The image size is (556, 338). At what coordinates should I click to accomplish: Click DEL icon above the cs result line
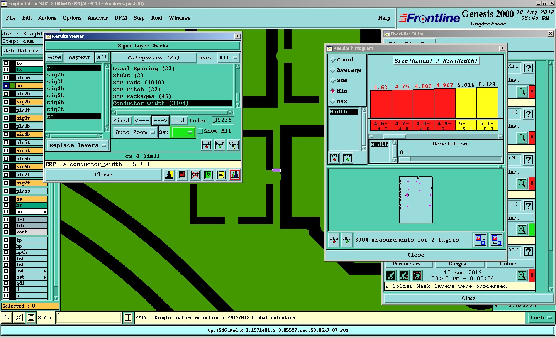point(207,145)
